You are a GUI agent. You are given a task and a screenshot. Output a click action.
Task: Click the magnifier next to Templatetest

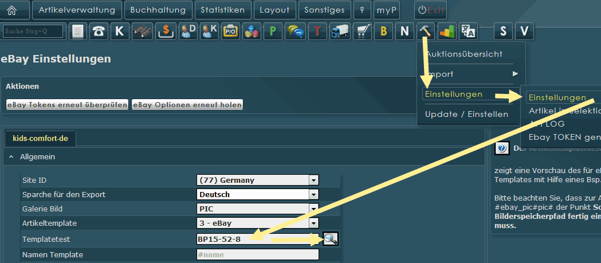point(330,239)
